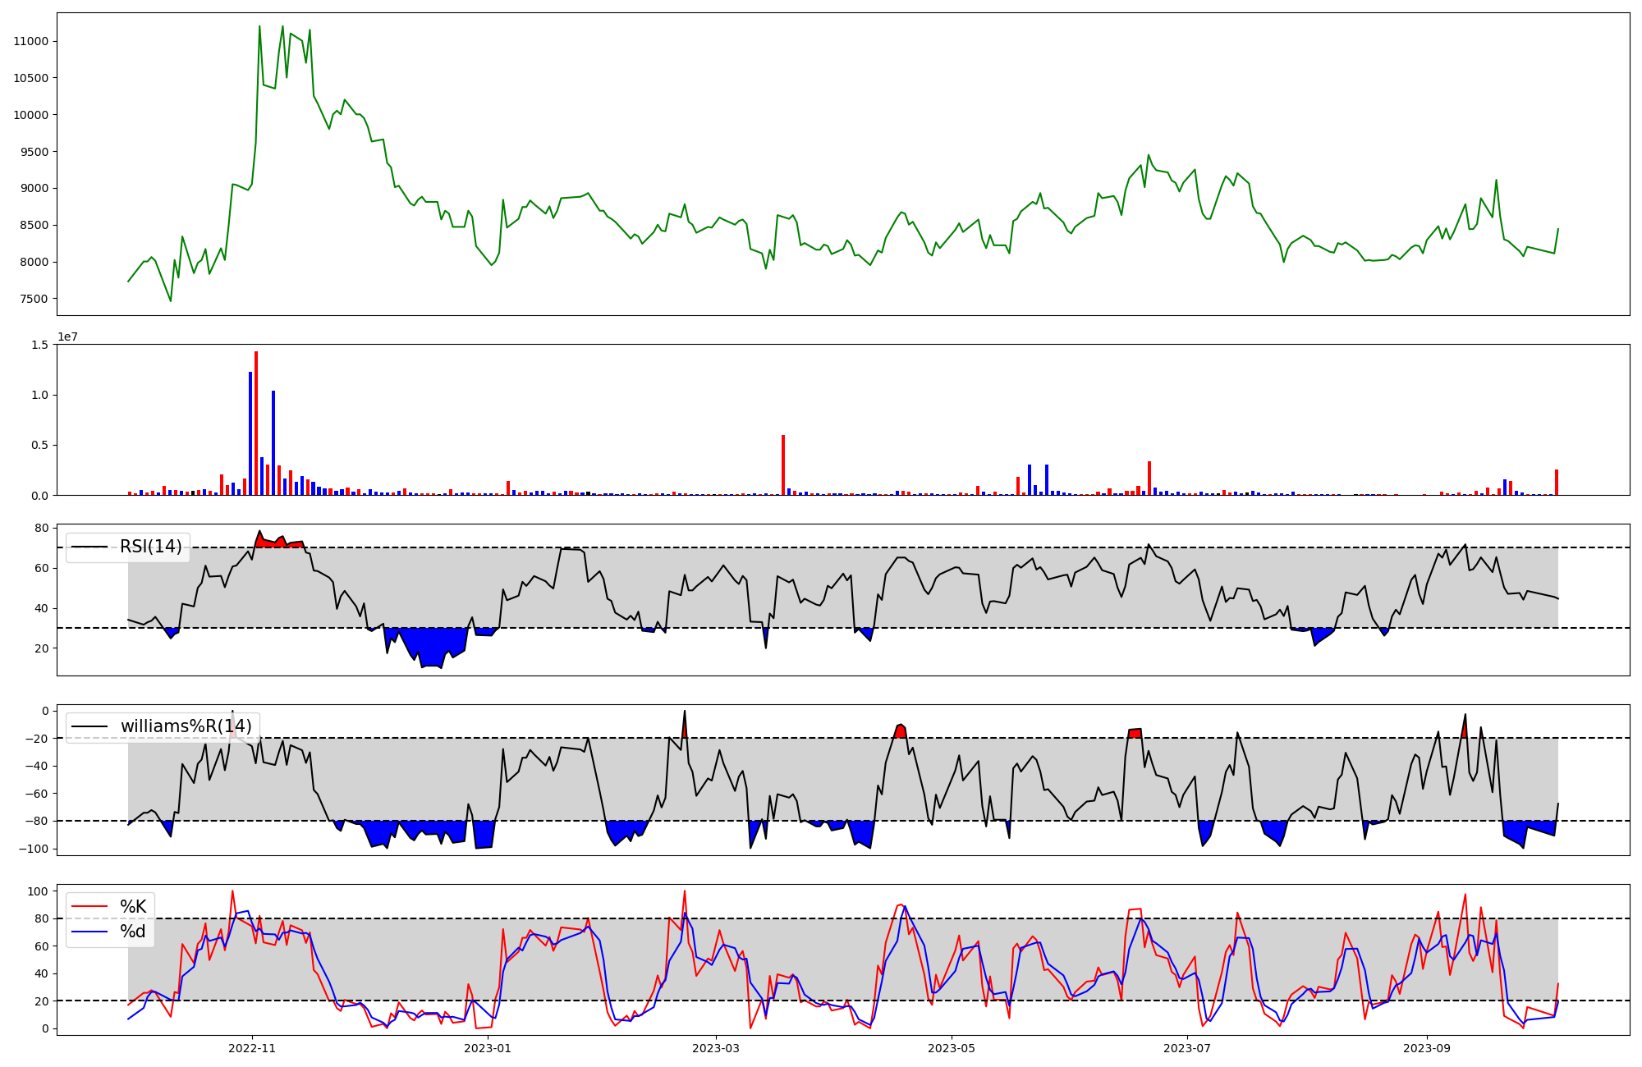Viewport: 1642px width, 1067px height.
Task: Click the 11000 price axis label
Action: [31, 42]
